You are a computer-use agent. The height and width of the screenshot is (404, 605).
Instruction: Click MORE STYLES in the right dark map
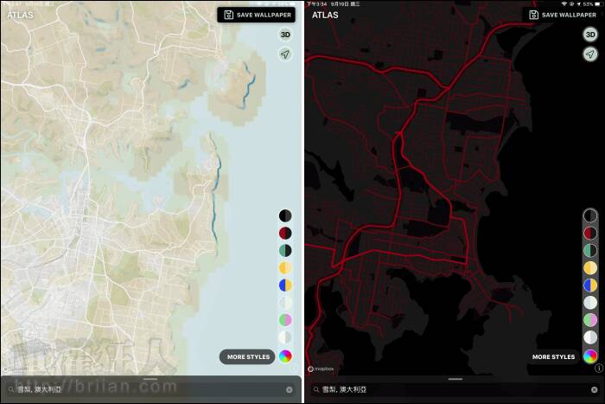553,357
